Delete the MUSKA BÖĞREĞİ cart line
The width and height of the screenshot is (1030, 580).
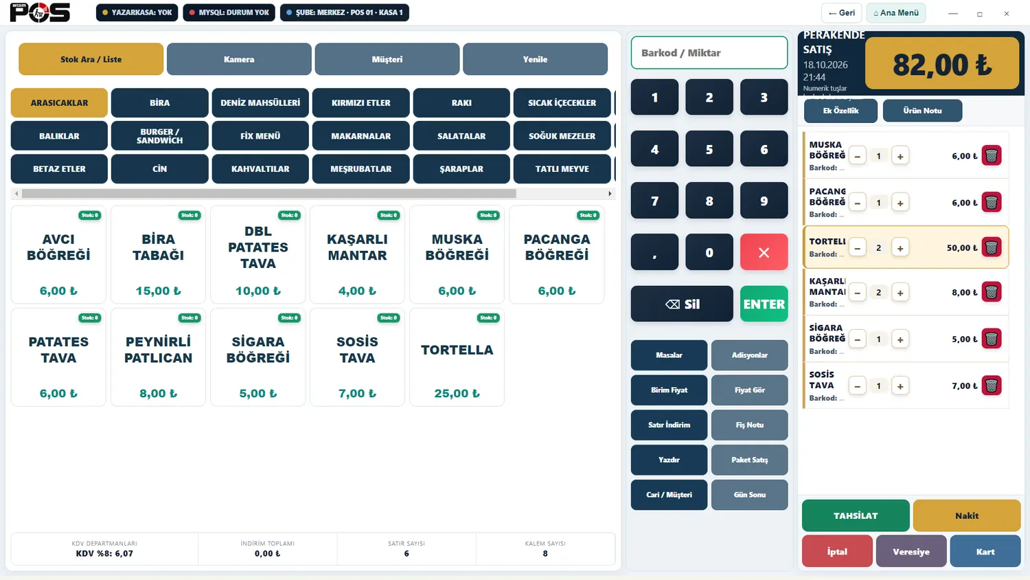[991, 156]
